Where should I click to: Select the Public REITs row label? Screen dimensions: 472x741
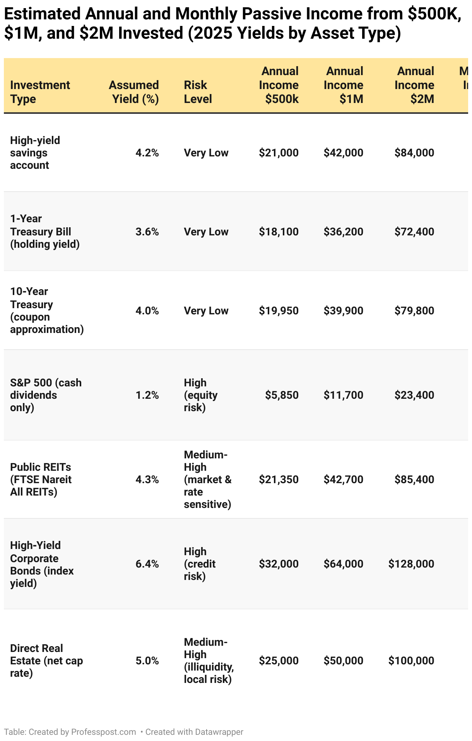(41, 479)
